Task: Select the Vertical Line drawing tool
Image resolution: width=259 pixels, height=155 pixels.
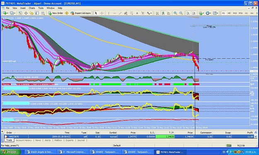Action: (x=109, y=13)
